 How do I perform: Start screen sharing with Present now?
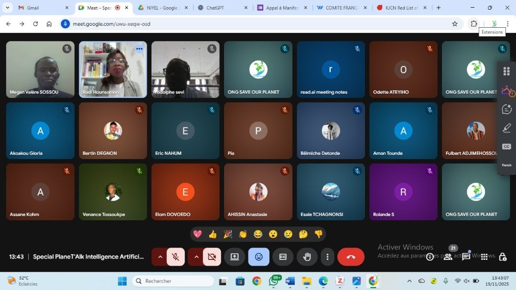coord(234,257)
